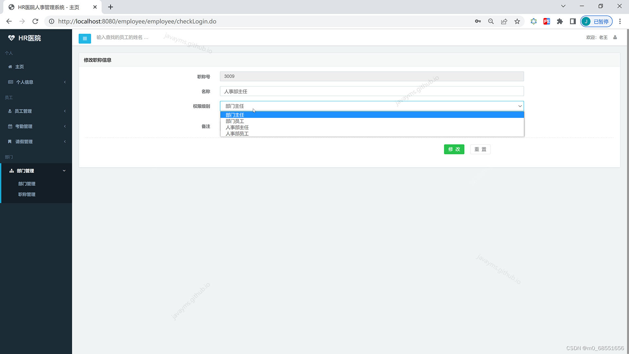Image resolution: width=629 pixels, height=354 pixels.
Task: Click the calendar icon beside 考勤管理
Action: pos(10,126)
